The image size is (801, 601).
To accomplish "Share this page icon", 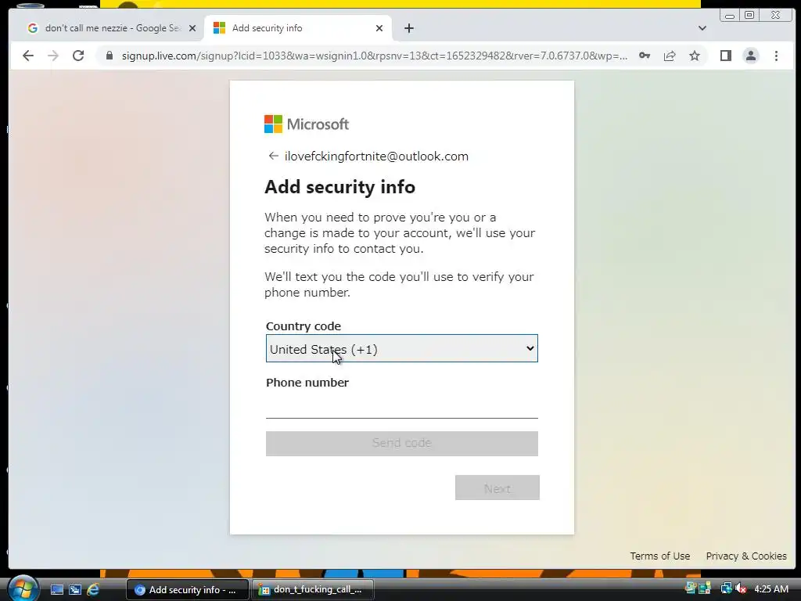I will 670,56.
